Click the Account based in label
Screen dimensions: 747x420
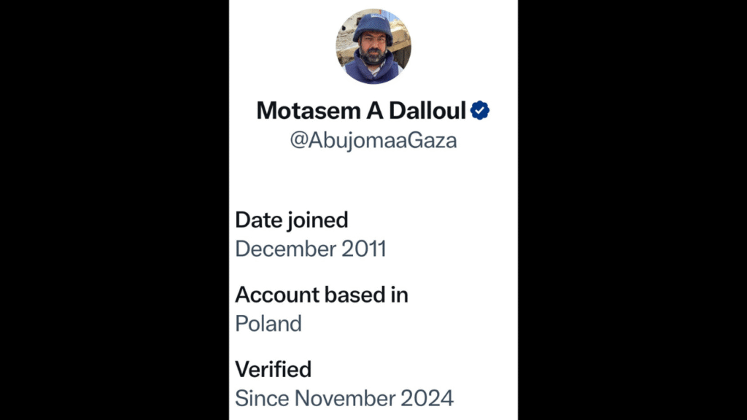tap(322, 295)
